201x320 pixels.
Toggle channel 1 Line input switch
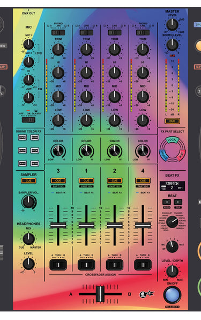point(86,32)
